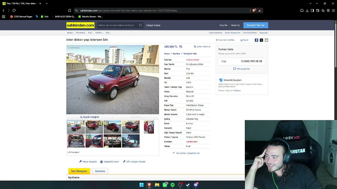
Task: Open a new browser tab
Action: pyautogui.click(x=47, y=3)
